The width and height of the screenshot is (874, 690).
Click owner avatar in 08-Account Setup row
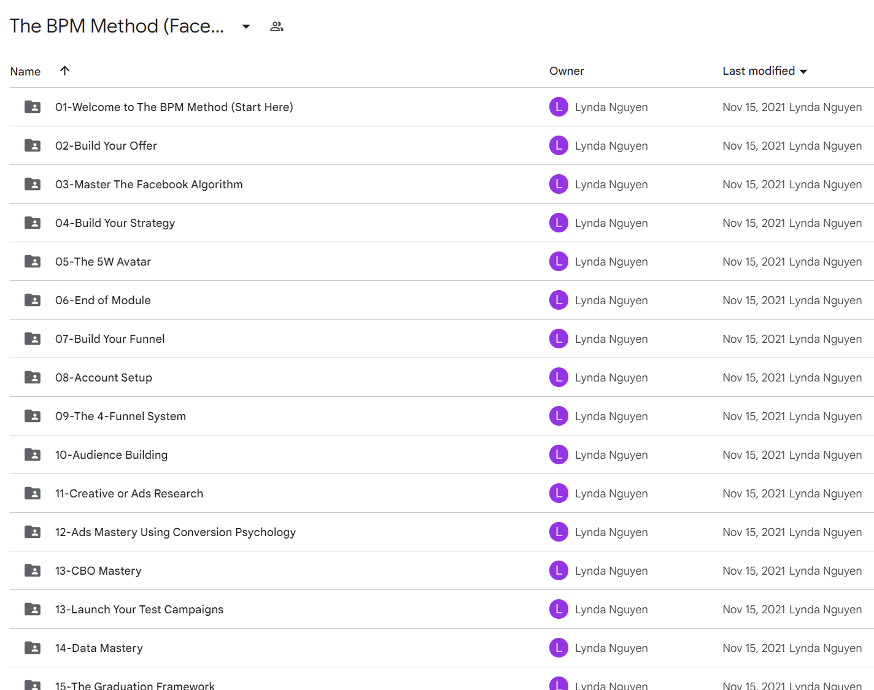coord(559,377)
